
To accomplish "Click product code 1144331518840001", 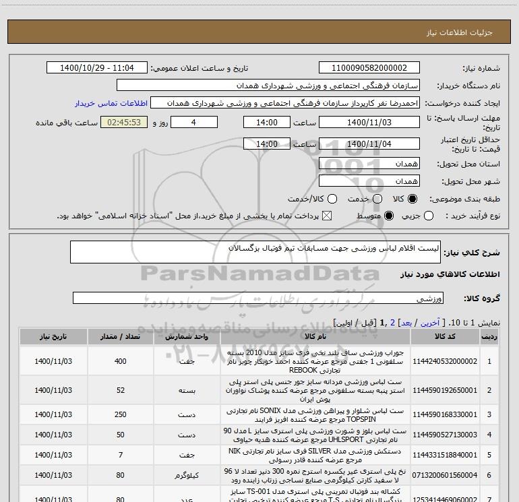I will point(445,455).
